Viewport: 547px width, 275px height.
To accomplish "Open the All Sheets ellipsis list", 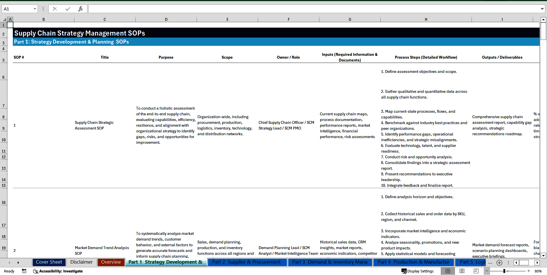I will (490, 263).
